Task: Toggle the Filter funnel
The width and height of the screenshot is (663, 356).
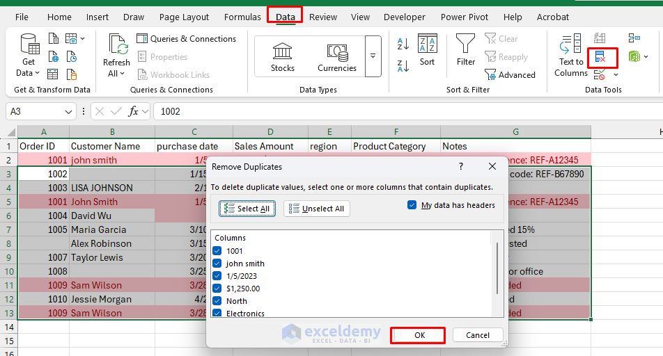Action: pos(465,50)
